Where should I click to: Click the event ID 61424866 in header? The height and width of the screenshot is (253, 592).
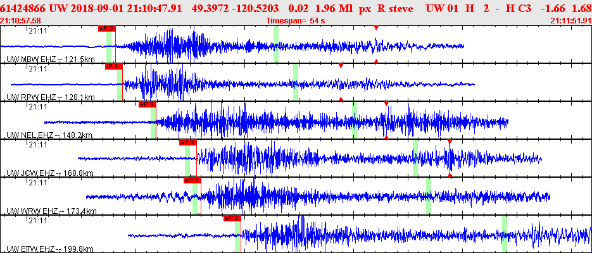23,8
